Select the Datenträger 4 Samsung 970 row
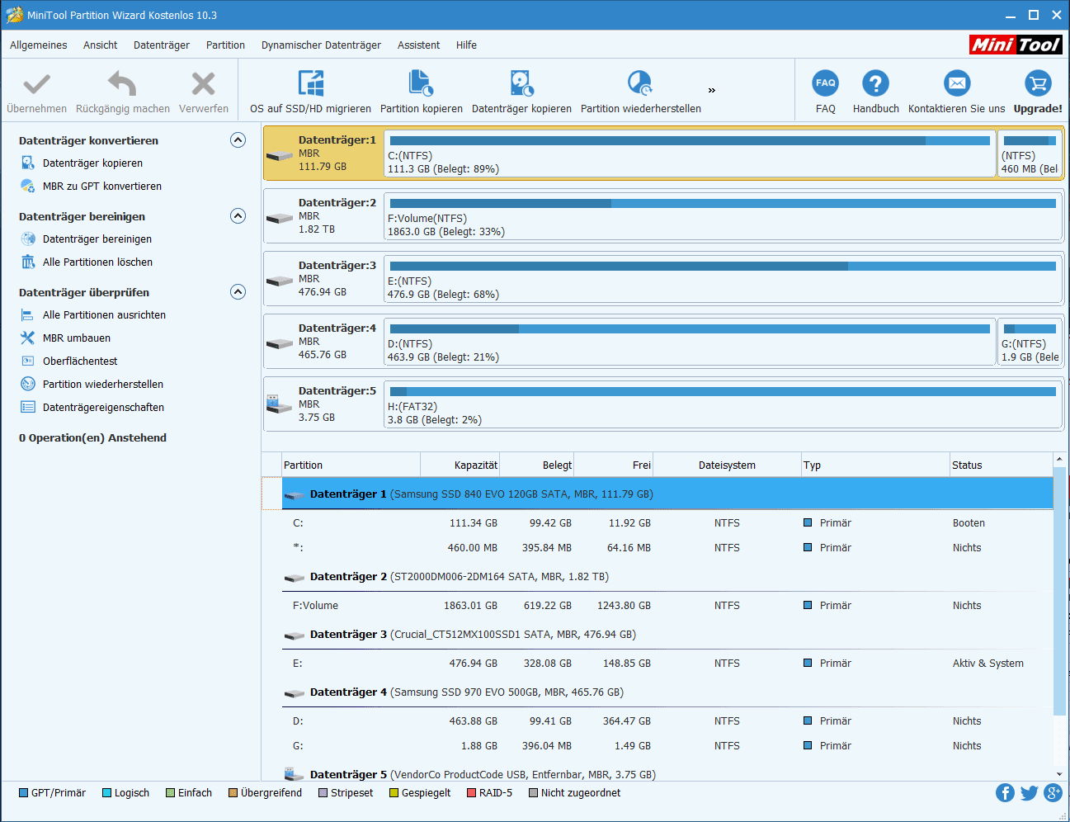The height and width of the screenshot is (822, 1070). coord(667,692)
